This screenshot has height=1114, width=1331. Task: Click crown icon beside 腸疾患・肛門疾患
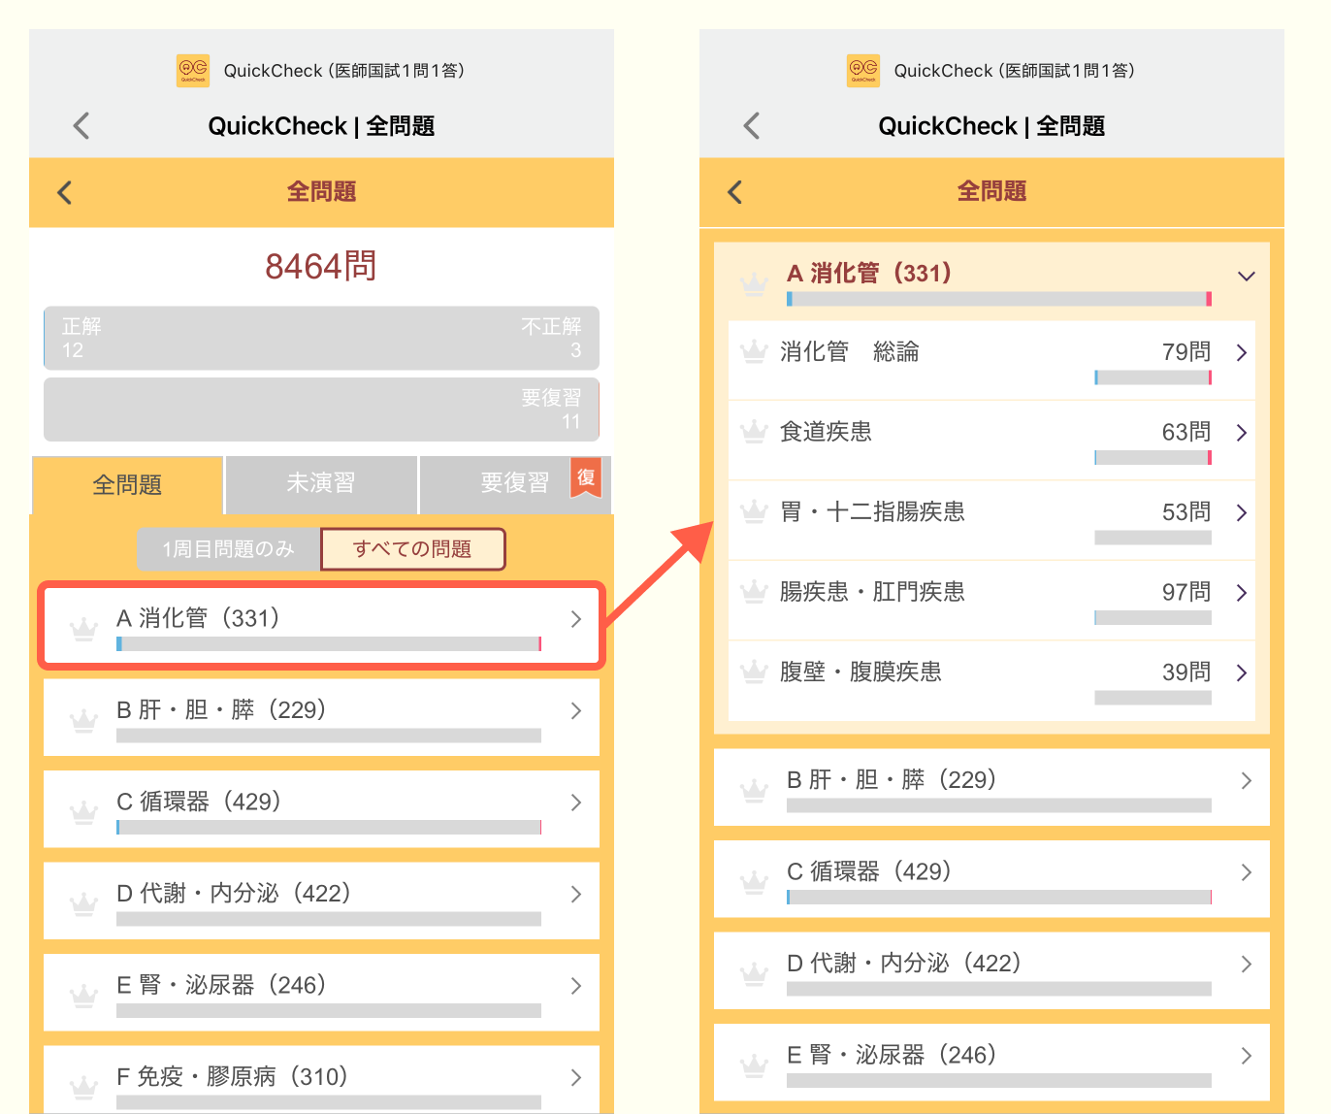pyautogui.click(x=754, y=592)
